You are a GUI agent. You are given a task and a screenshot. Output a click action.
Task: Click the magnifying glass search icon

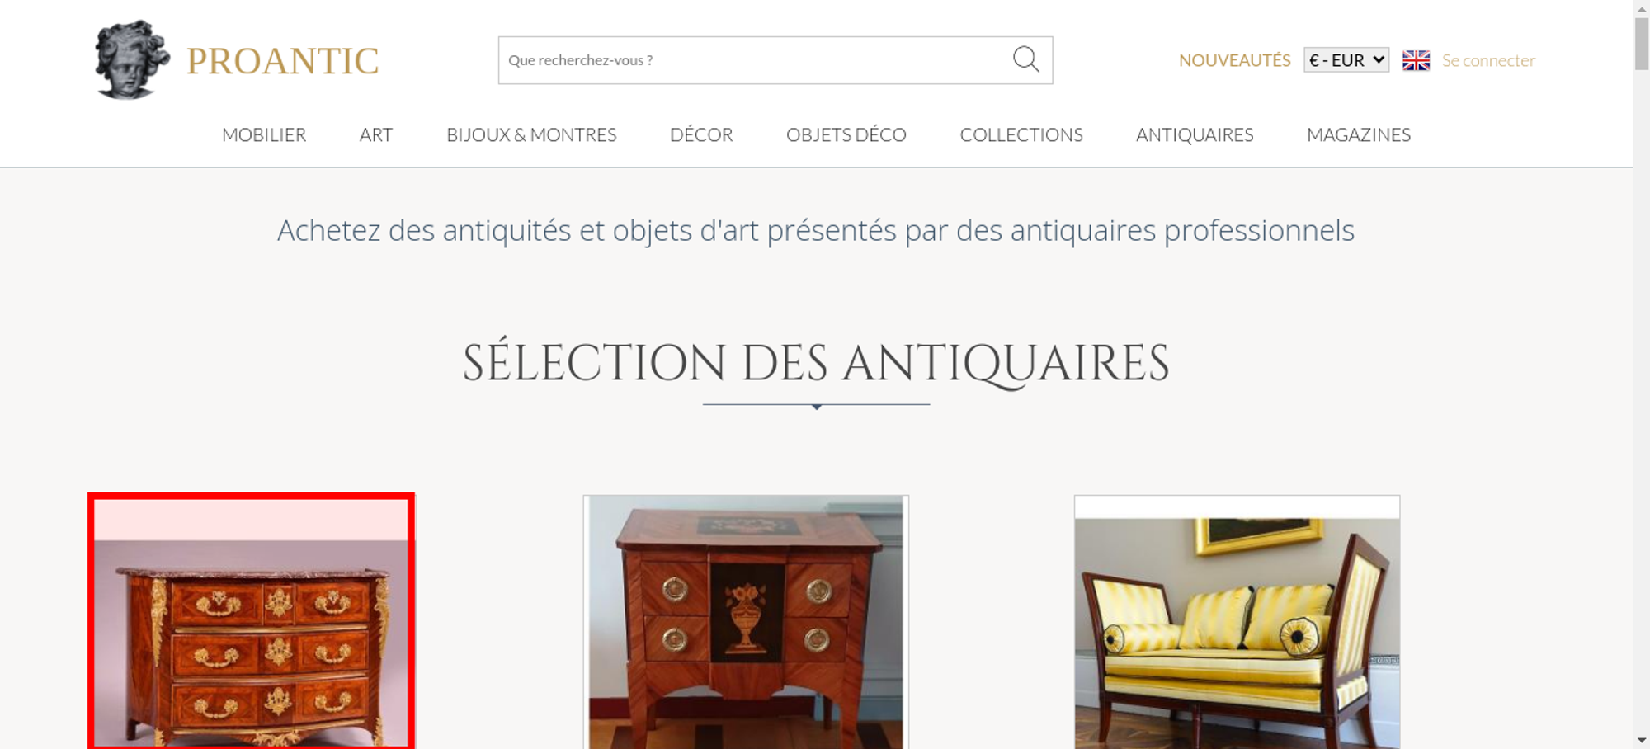(1025, 59)
